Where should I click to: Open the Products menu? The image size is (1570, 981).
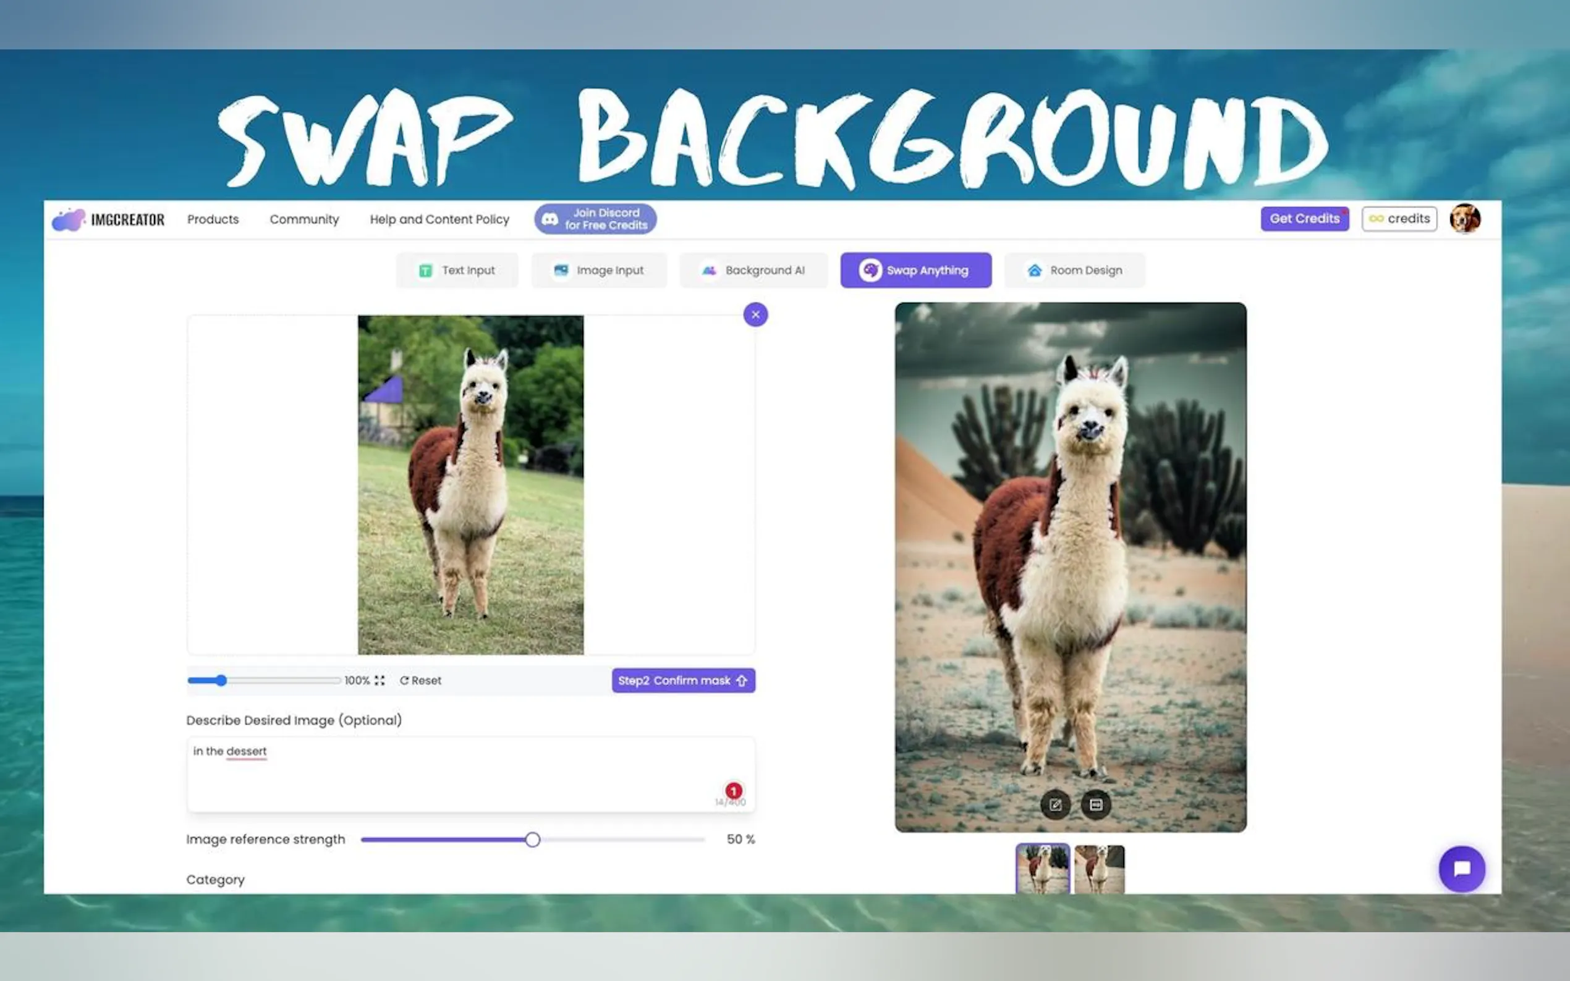click(x=213, y=219)
